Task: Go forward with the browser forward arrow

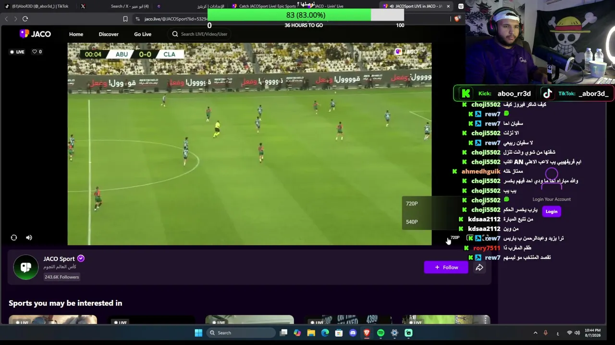Action: (15, 19)
